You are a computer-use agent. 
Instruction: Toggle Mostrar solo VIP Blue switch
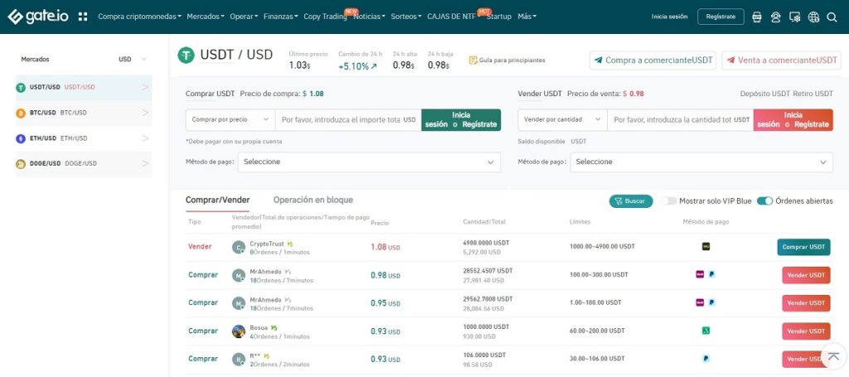pos(669,201)
